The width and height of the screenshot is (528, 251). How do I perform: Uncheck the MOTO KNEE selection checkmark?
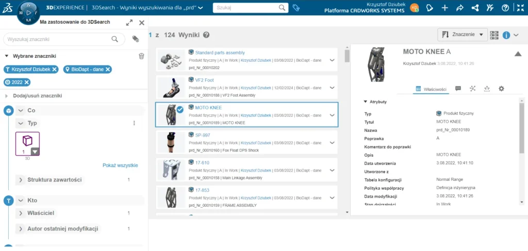pos(180,110)
